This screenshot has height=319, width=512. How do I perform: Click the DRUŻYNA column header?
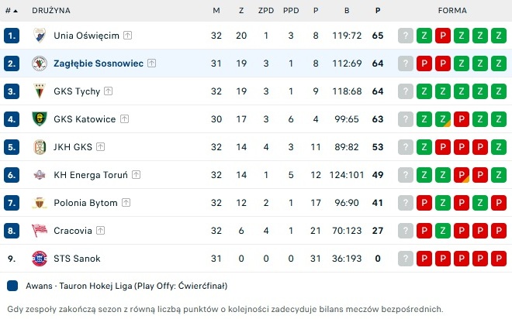click(x=51, y=11)
